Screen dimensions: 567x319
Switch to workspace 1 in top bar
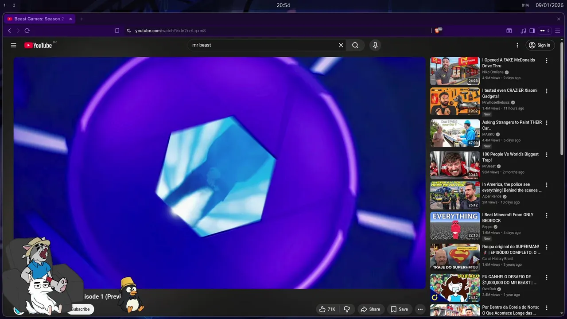coord(5,5)
